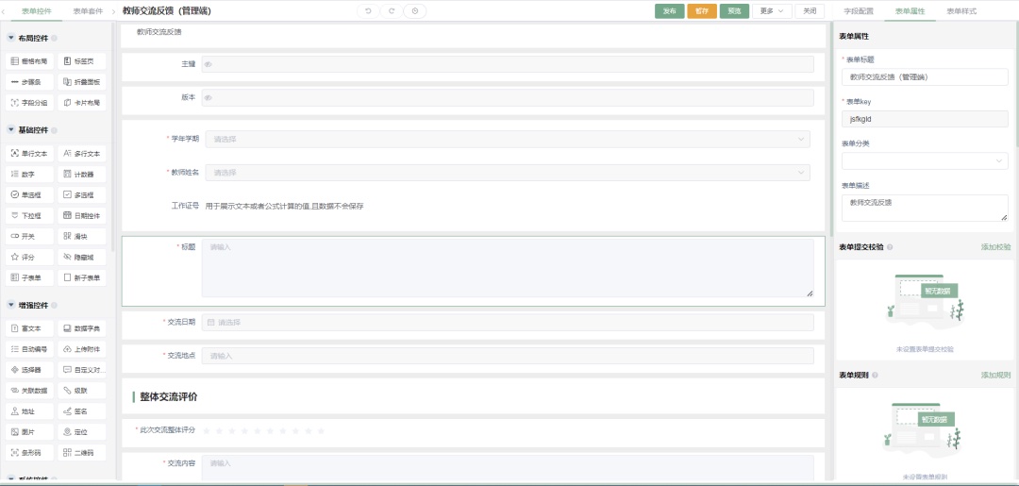Switch to the 表单套件 tab
The image size is (1019, 486).
88,11
